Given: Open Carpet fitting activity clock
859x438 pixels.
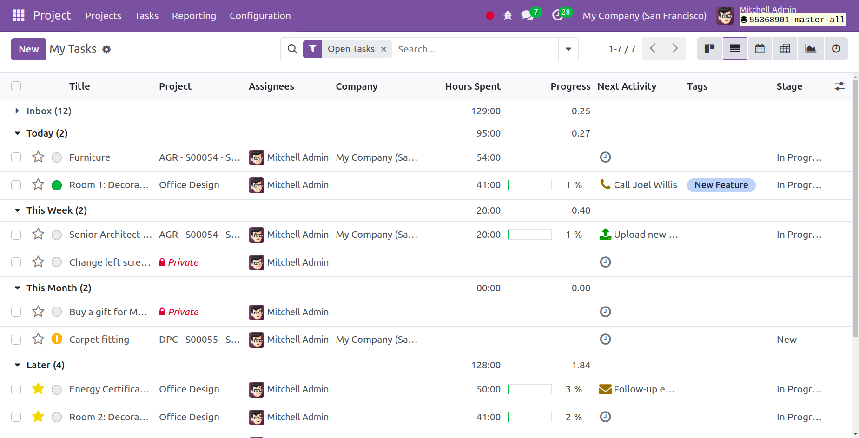Looking at the screenshot, I should tap(605, 339).
